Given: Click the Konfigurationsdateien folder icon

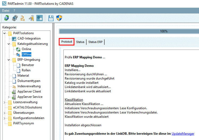Looking at the screenshot, I should [x=10, y=119].
